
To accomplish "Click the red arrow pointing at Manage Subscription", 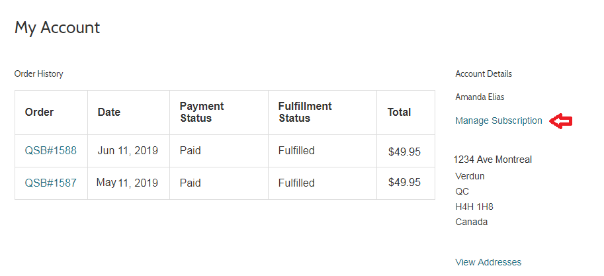I will click(561, 121).
